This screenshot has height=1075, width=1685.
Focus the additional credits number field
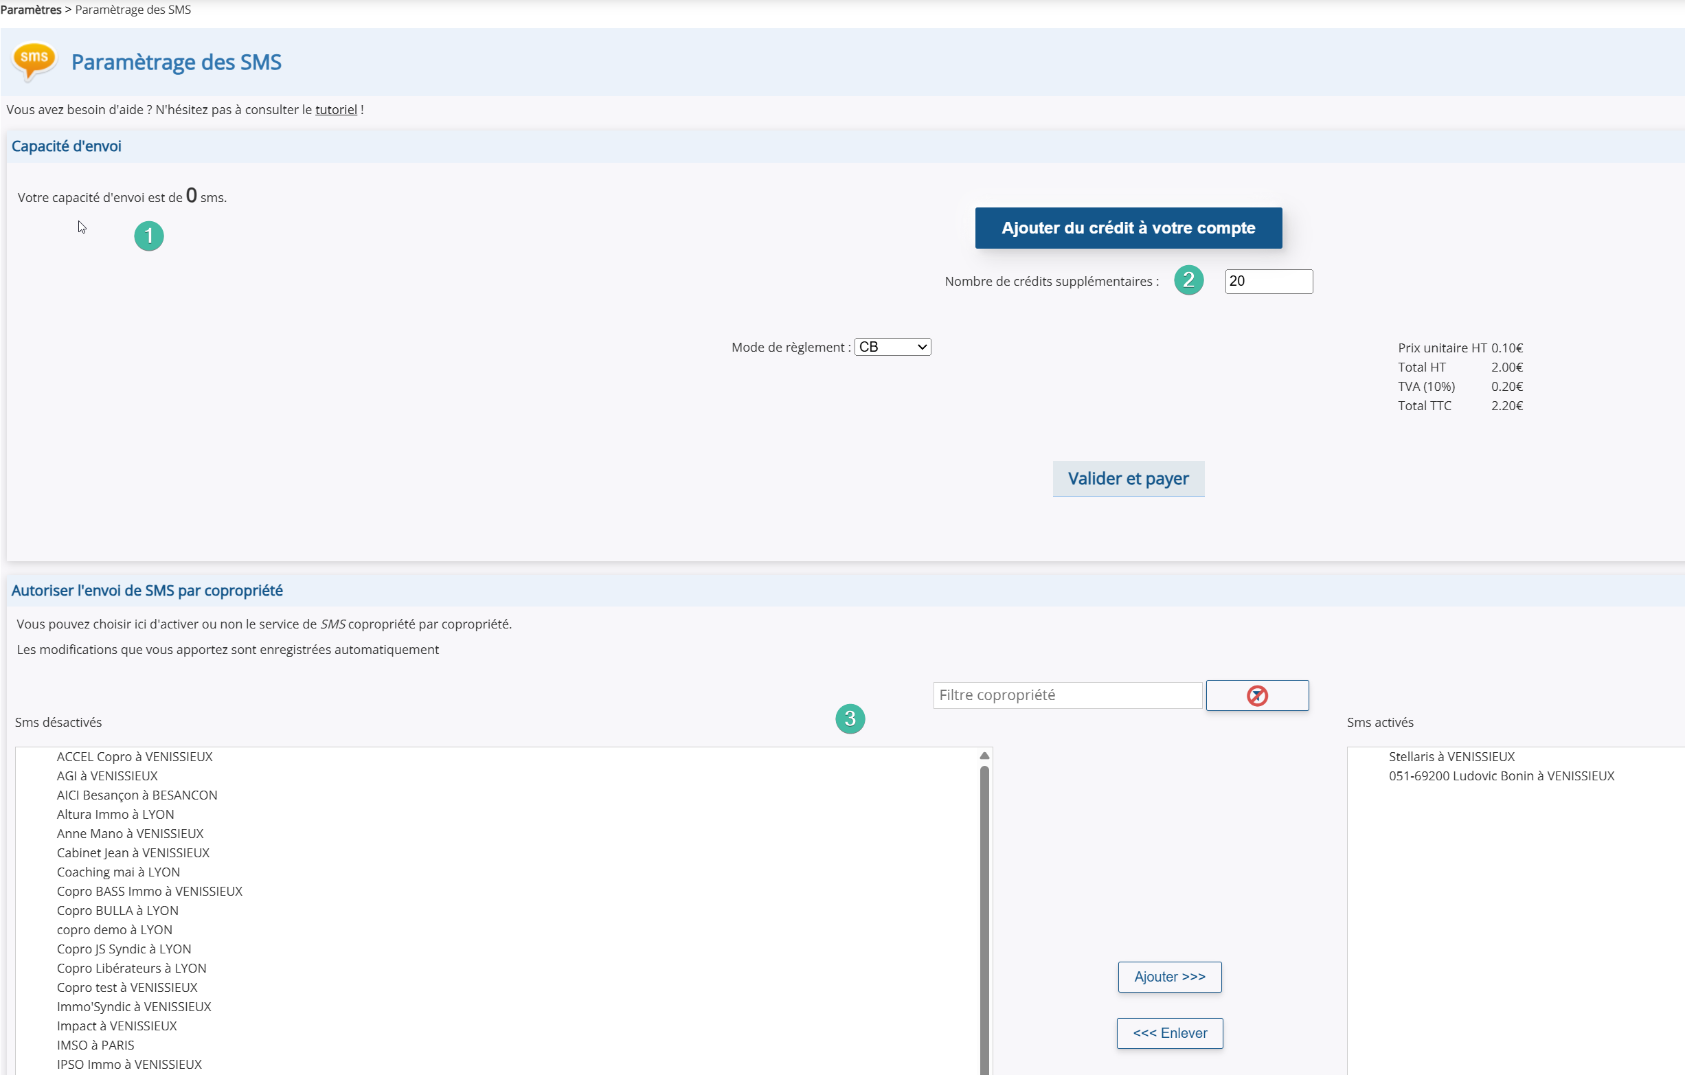point(1268,281)
